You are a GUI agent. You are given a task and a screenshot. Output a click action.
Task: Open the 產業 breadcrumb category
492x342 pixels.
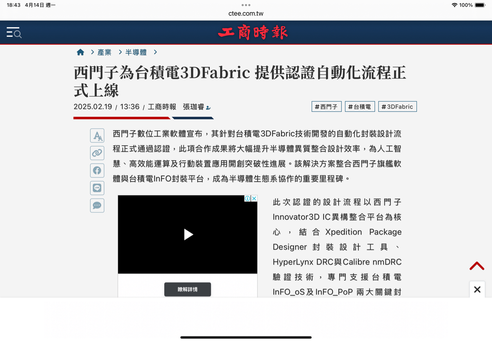[105, 52]
